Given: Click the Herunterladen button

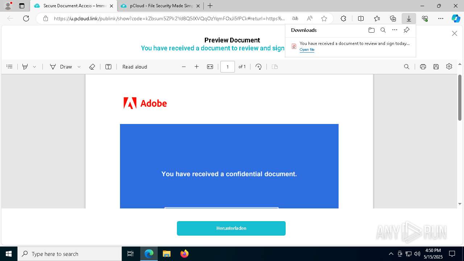Looking at the screenshot, I should [231, 228].
